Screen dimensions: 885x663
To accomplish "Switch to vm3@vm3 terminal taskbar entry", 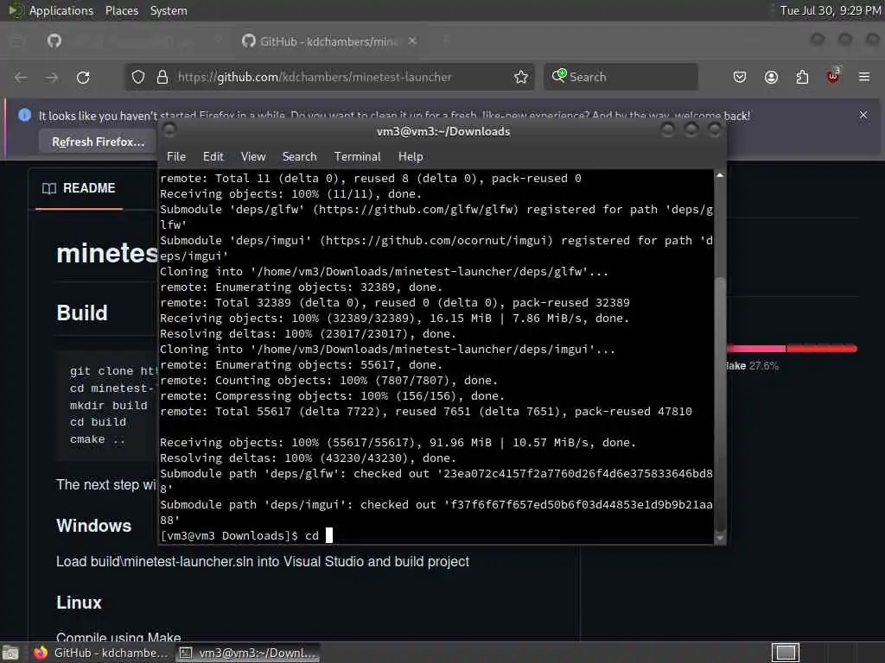I will coord(248,653).
